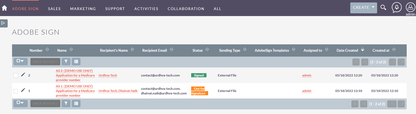The image size is (416, 114).
Task: Open the All modules menu
Action: (217, 9)
